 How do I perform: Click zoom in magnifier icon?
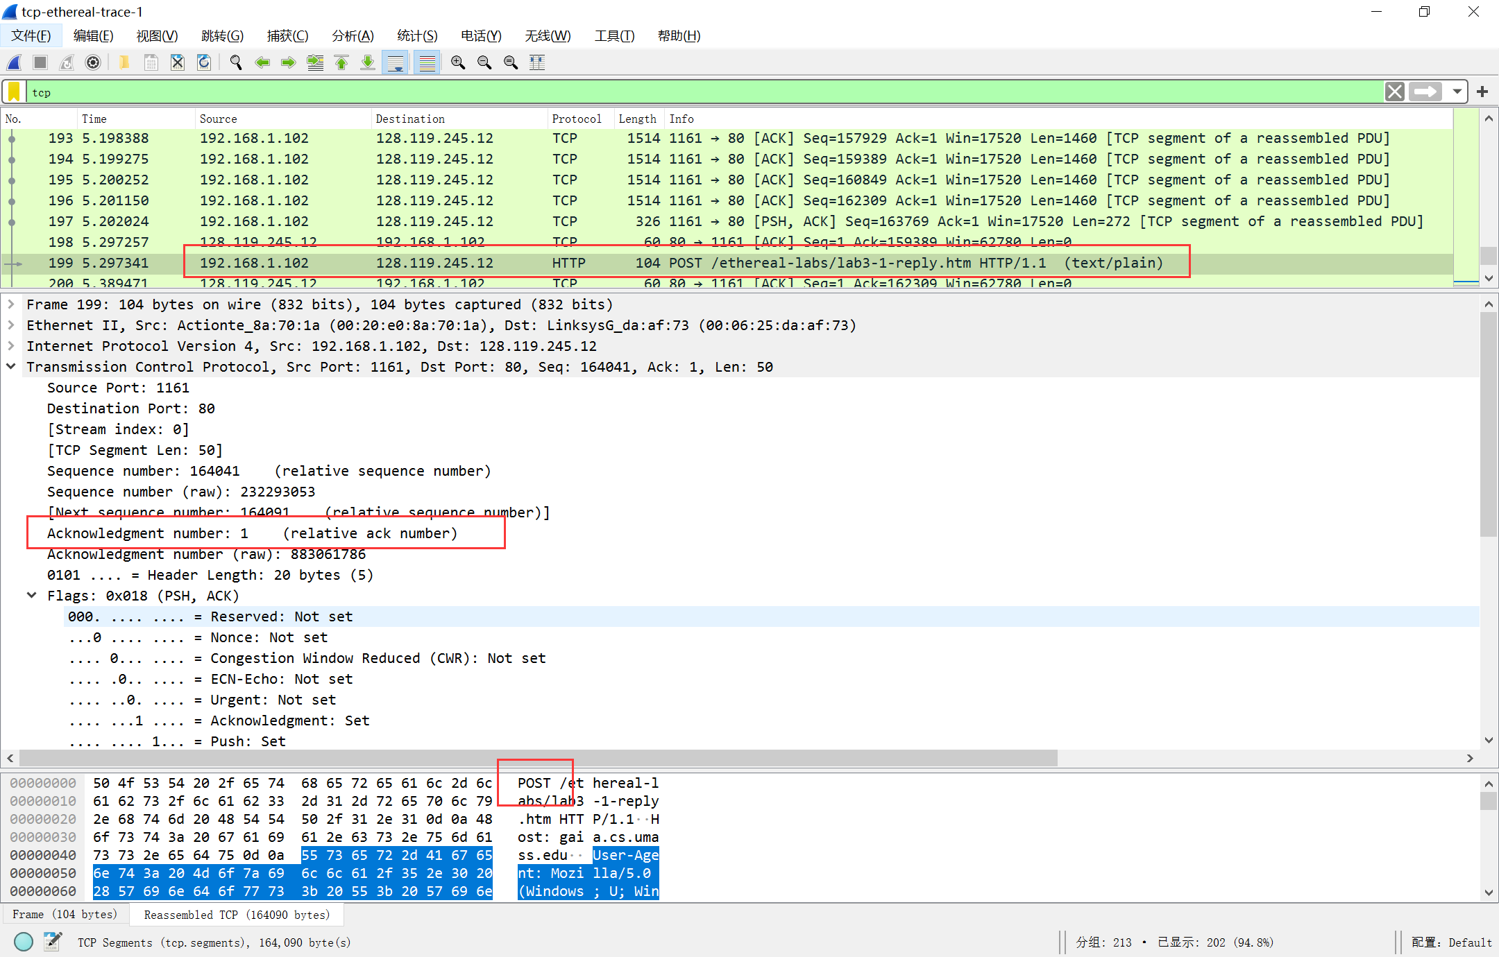click(x=458, y=63)
